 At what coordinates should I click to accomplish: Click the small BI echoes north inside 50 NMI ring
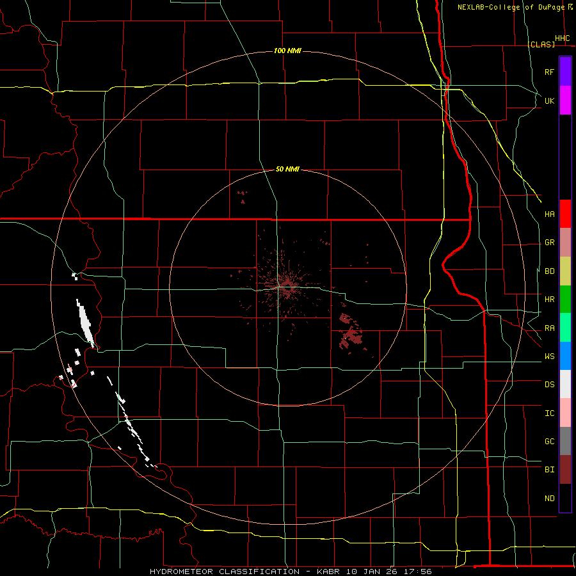(243, 197)
